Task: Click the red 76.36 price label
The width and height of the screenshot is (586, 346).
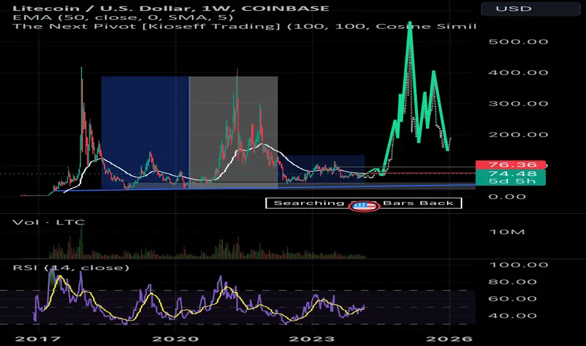Action: [511, 165]
